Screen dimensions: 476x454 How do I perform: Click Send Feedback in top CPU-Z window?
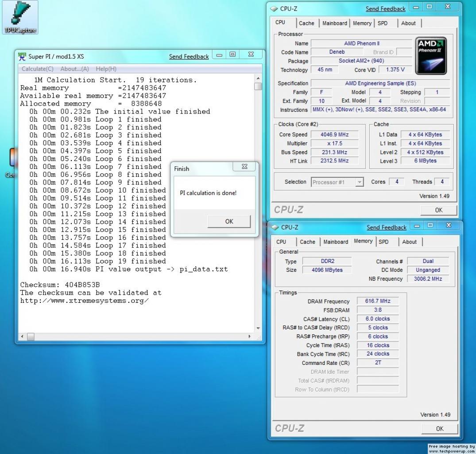pyautogui.click(x=386, y=9)
